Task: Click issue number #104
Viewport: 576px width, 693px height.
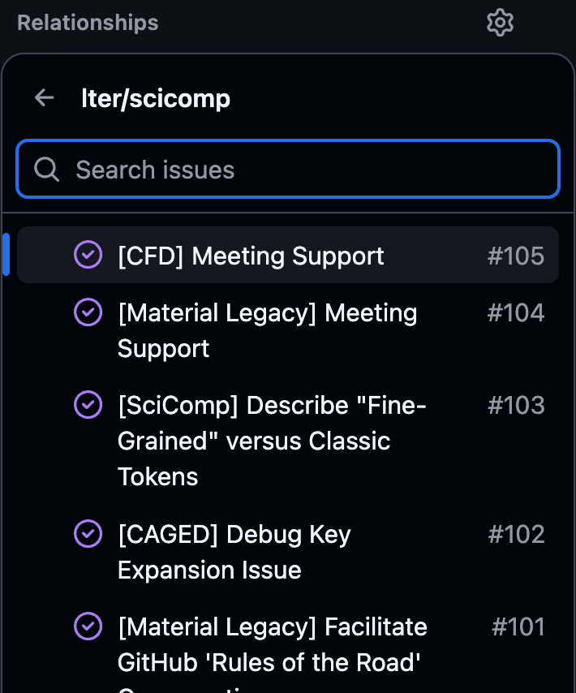Action: tap(515, 313)
